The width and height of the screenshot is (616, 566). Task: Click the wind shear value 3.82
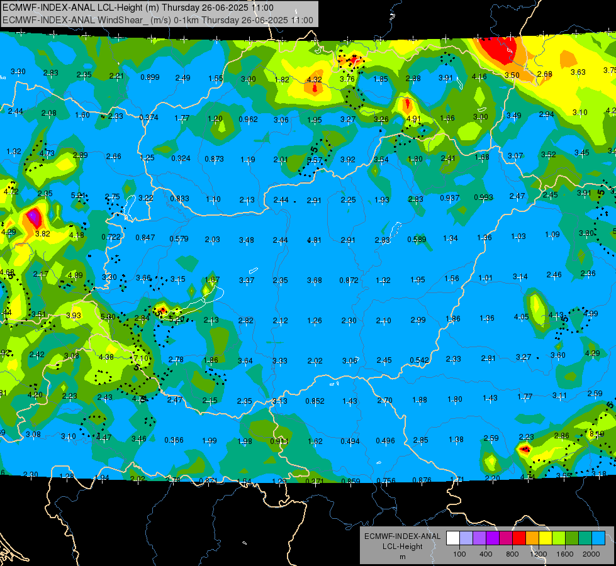42,234
